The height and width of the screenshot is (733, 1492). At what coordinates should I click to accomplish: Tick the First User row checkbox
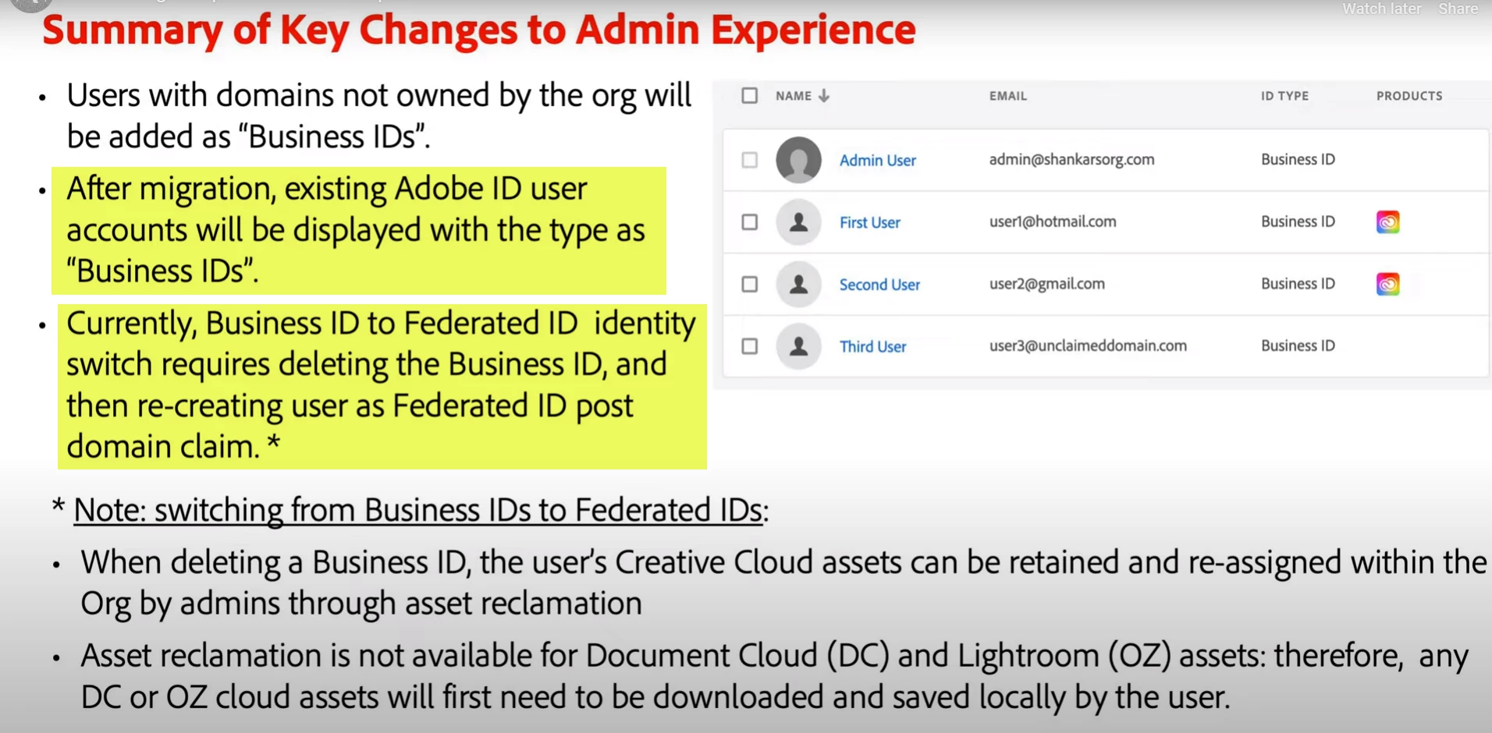(749, 222)
